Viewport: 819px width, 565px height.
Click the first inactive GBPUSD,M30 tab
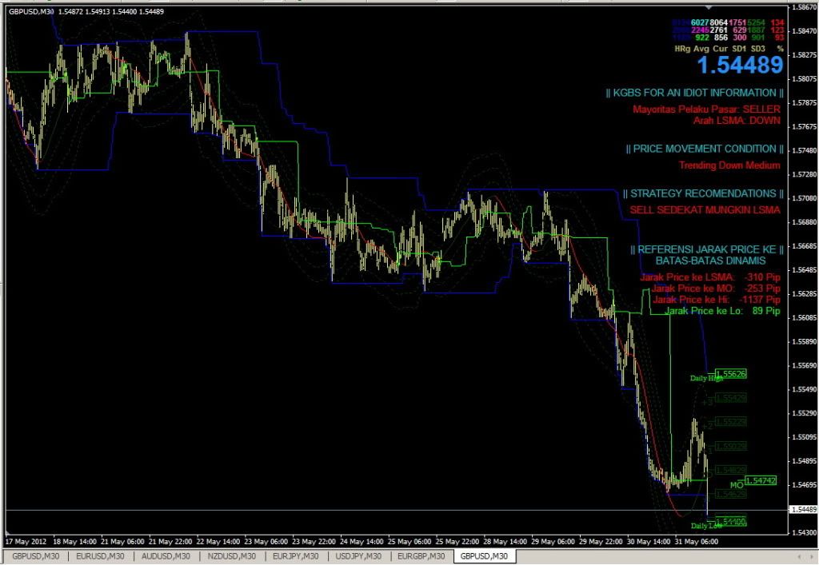[x=35, y=556]
